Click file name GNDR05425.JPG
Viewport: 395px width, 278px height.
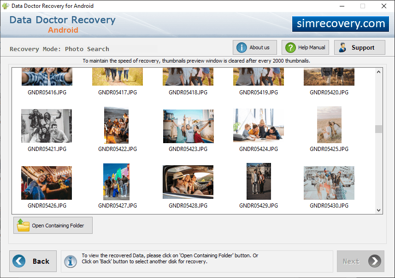click(329, 149)
